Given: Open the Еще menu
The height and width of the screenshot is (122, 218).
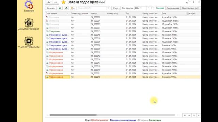Looking at the screenshot, I should pyautogui.click(x=116, y=8).
